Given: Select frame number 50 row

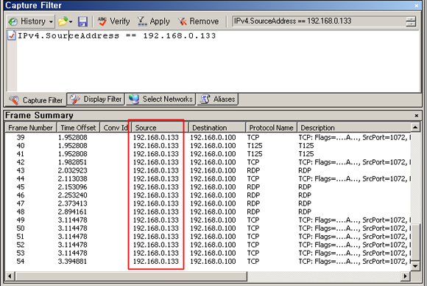Looking at the screenshot, I should 208,229.
